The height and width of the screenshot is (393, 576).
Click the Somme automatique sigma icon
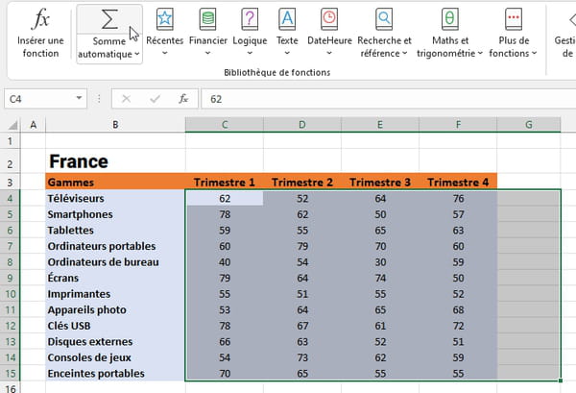pyautogui.click(x=109, y=19)
